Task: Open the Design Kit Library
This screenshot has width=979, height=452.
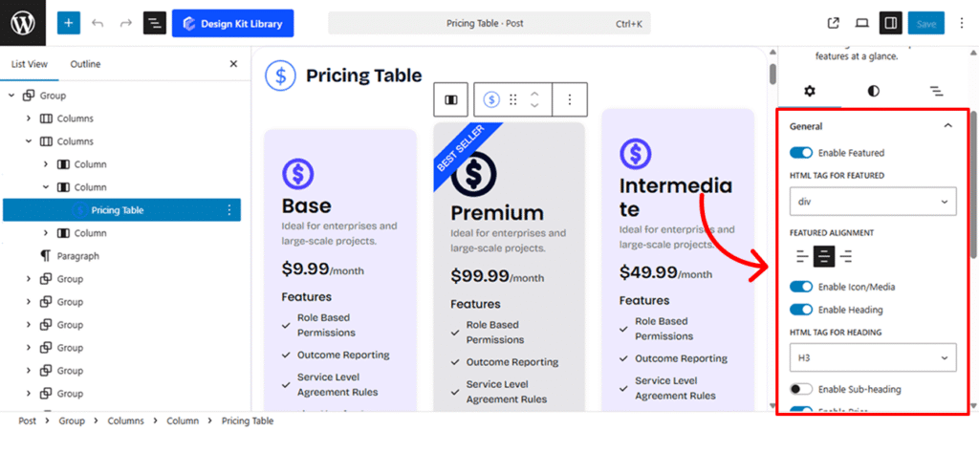Action: 233,23
